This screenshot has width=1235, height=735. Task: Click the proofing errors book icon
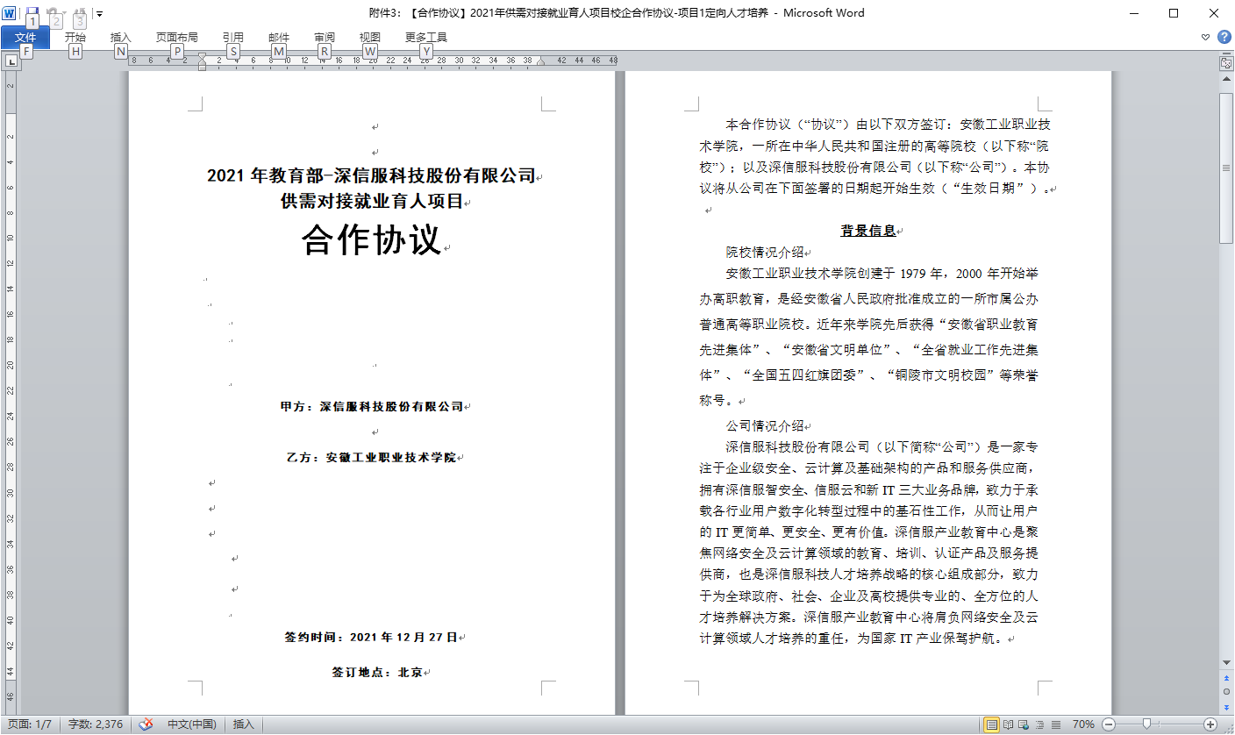[x=146, y=724]
